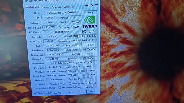Click the TechPowerUp GPU-Z title icon

(26, 1)
